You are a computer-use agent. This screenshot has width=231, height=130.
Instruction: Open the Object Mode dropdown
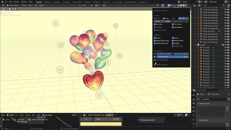click(x=14, y=5)
